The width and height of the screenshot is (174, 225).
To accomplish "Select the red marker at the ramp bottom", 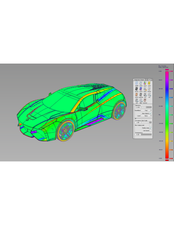I will coord(171,158).
